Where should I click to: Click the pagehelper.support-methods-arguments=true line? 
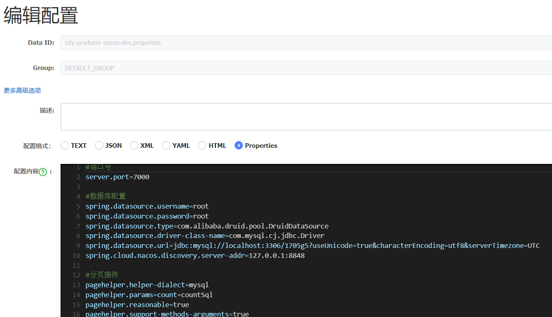(167, 313)
